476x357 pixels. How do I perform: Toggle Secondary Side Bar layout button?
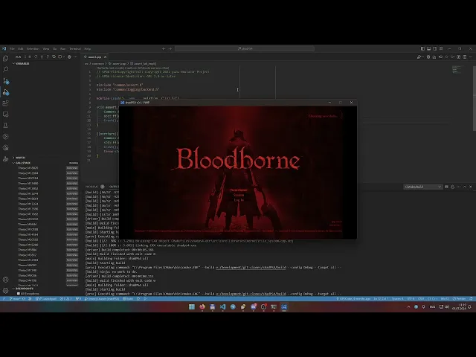coord(434,48)
